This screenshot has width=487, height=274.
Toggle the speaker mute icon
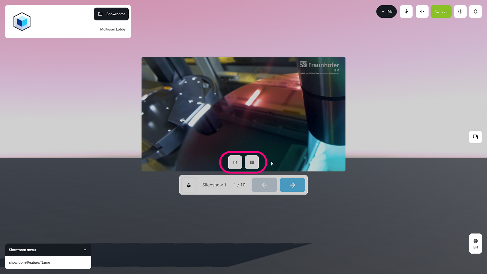pos(422,11)
